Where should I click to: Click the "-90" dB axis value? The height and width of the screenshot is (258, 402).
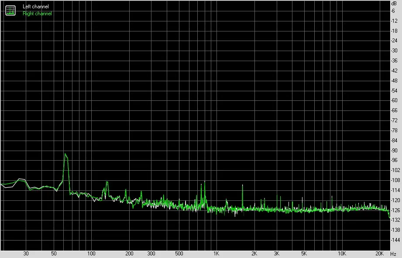click(394, 151)
